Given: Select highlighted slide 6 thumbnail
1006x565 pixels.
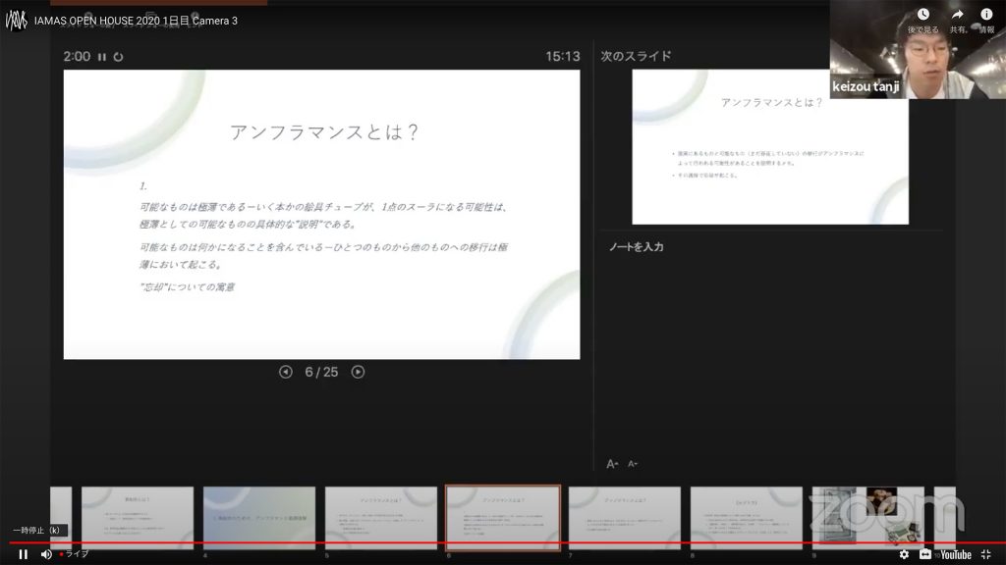Looking at the screenshot, I should (x=503, y=518).
